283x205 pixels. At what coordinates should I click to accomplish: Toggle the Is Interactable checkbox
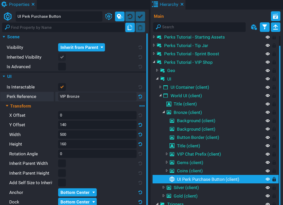pyautogui.click(x=62, y=87)
